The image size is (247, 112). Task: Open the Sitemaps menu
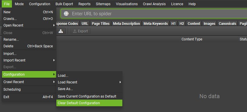pyautogui.click(x=103, y=4)
